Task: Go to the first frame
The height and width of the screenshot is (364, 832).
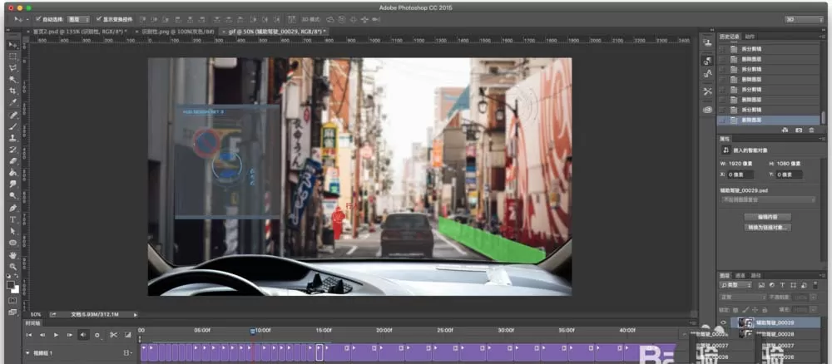Action: click(28, 335)
